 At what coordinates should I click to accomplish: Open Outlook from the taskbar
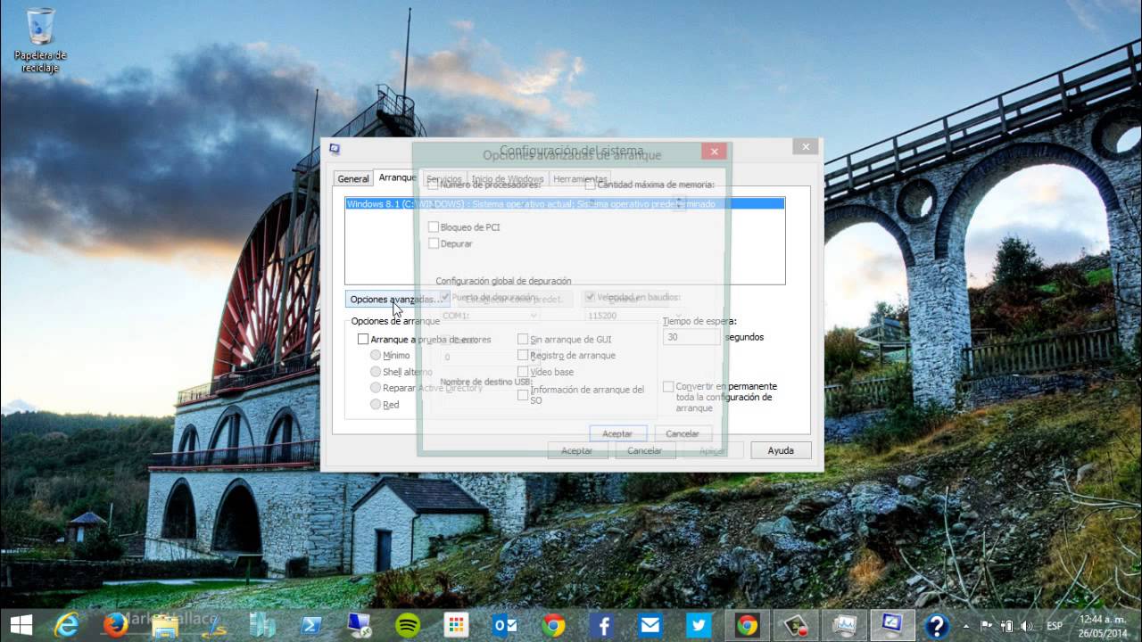[x=505, y=625]
